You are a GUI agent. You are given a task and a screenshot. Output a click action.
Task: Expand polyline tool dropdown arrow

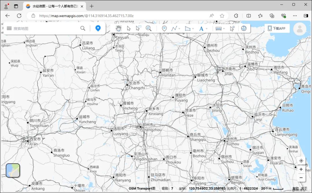(179, 29)
